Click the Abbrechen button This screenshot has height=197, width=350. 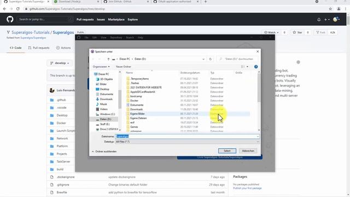pos(248,151)
